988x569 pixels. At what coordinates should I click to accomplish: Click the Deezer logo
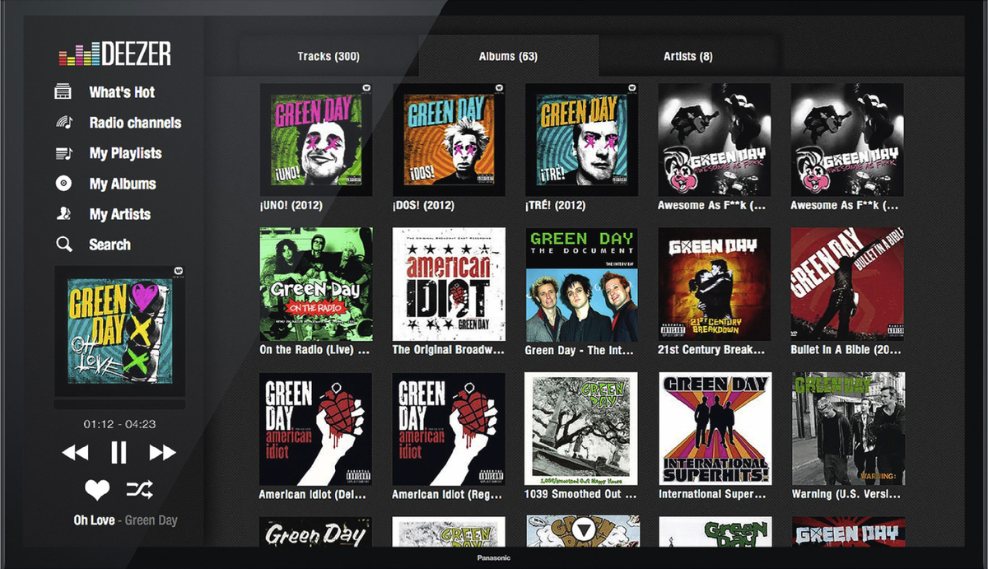tap(114, 54)
